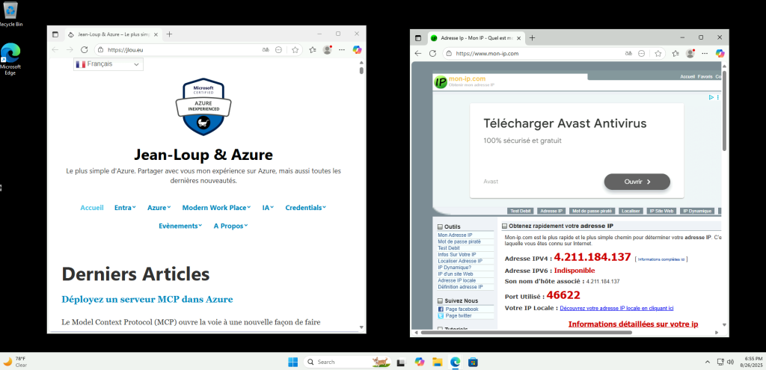Favorite the mon-ip.com page with star
This screenshot has height=370, width=766.
(658, 53)
